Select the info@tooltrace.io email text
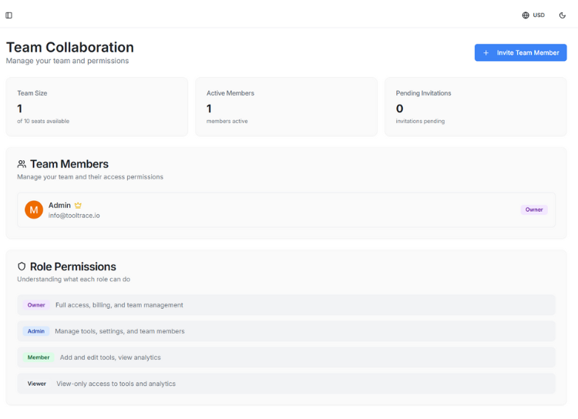Viewport: 578px width, 419px height. pyautogui.click(x=74, y=216)
